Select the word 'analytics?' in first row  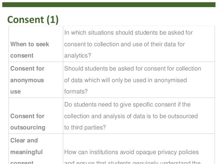78,55
